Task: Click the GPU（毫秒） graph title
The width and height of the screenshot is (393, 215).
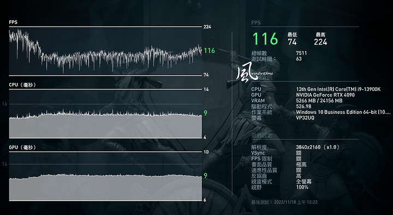Action: pyautogui.click(x=22, y=148)
